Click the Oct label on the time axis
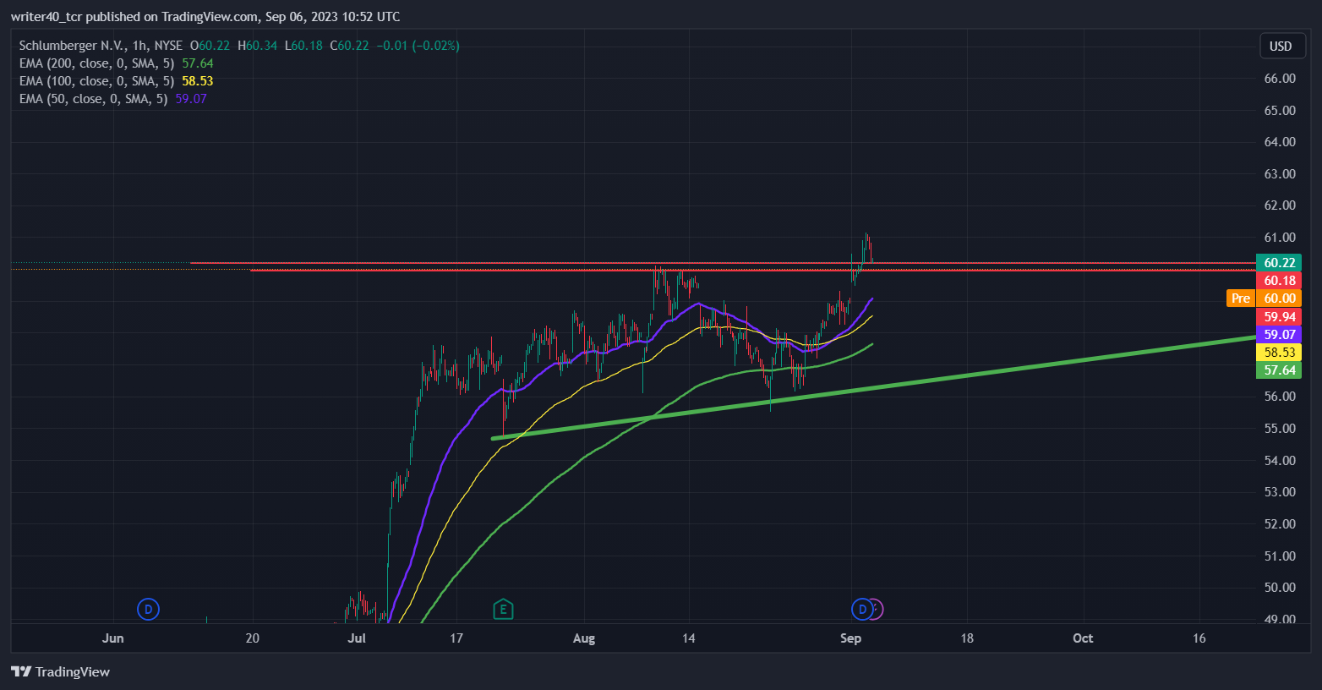The width and height of the screenshot is (1322, 690). click(x=1083, y=638)
